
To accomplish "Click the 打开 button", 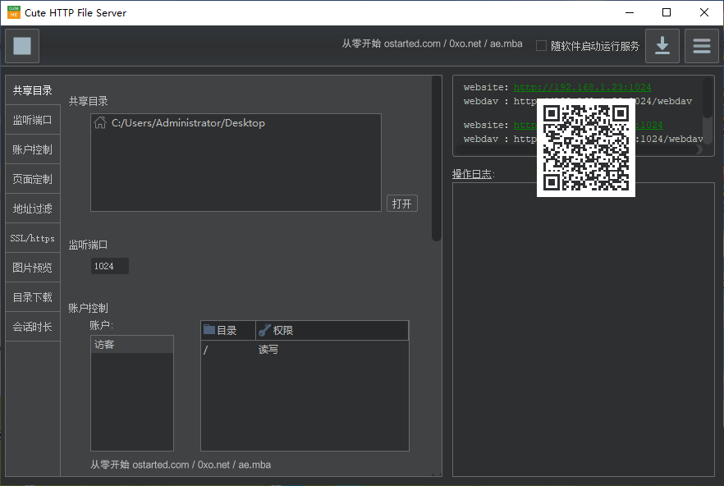I will (401, 204).
